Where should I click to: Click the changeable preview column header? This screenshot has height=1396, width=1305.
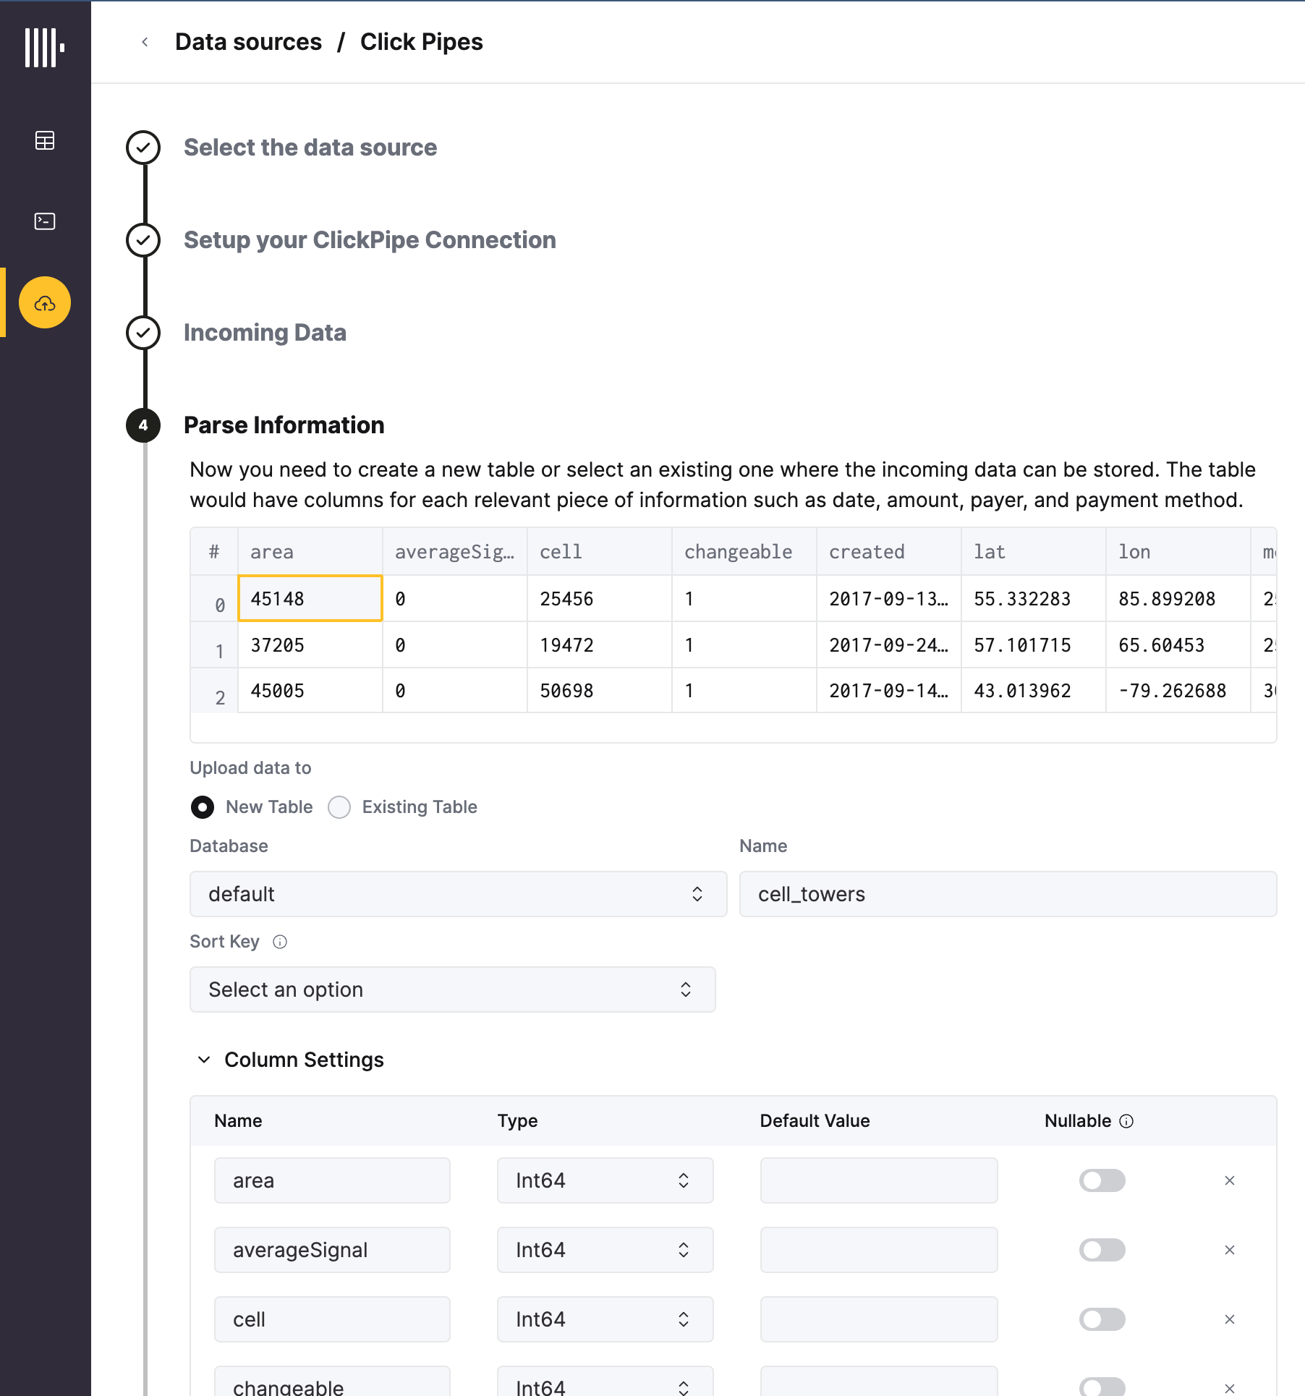coord(744,552)
